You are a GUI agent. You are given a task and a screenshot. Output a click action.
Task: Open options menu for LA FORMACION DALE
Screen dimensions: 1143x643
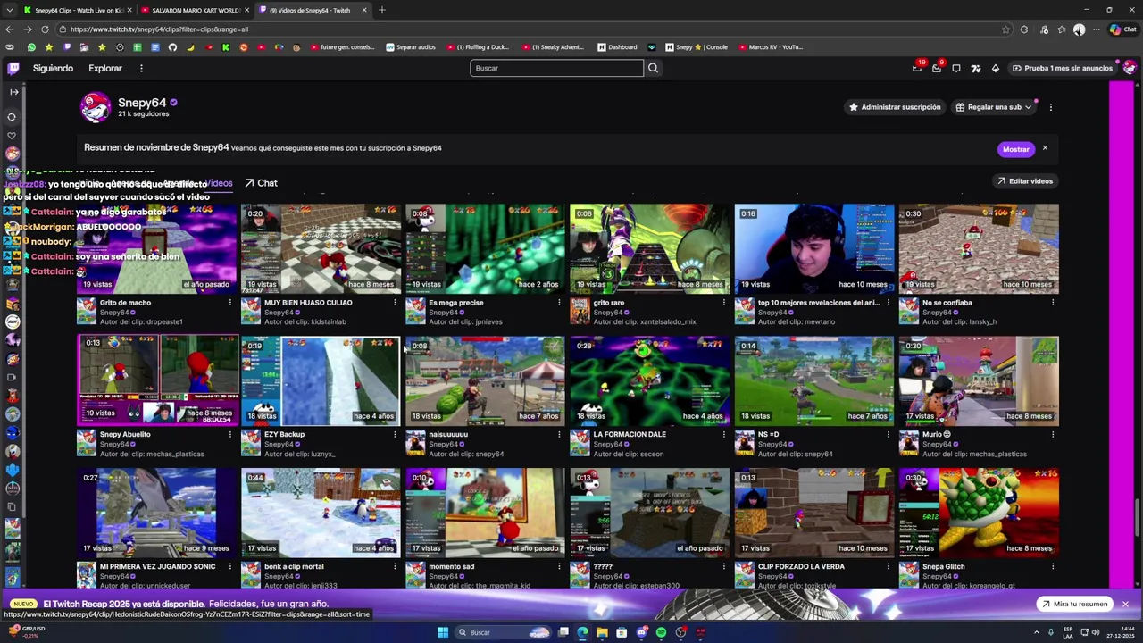tap(723, 435)
